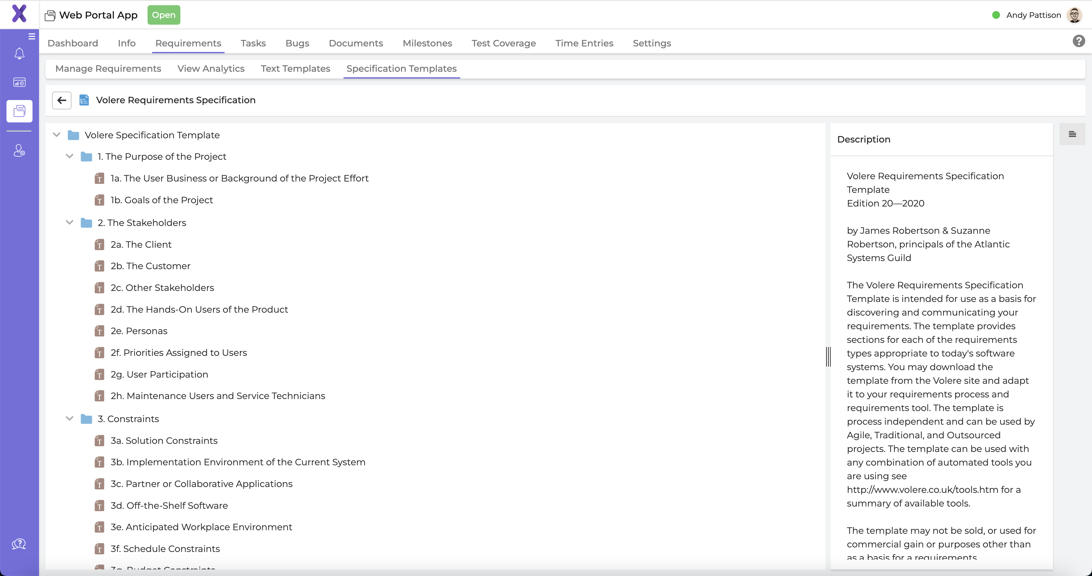Collapse the Constraints folder
Screen dimensions: 1092x576
coord(70,419)
